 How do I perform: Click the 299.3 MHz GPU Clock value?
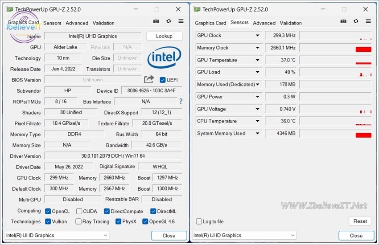[x=281, y=36]
